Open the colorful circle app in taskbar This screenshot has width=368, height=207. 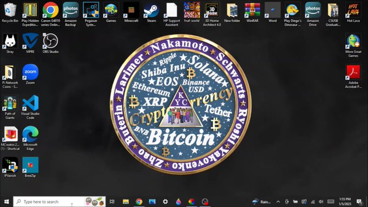192,202
